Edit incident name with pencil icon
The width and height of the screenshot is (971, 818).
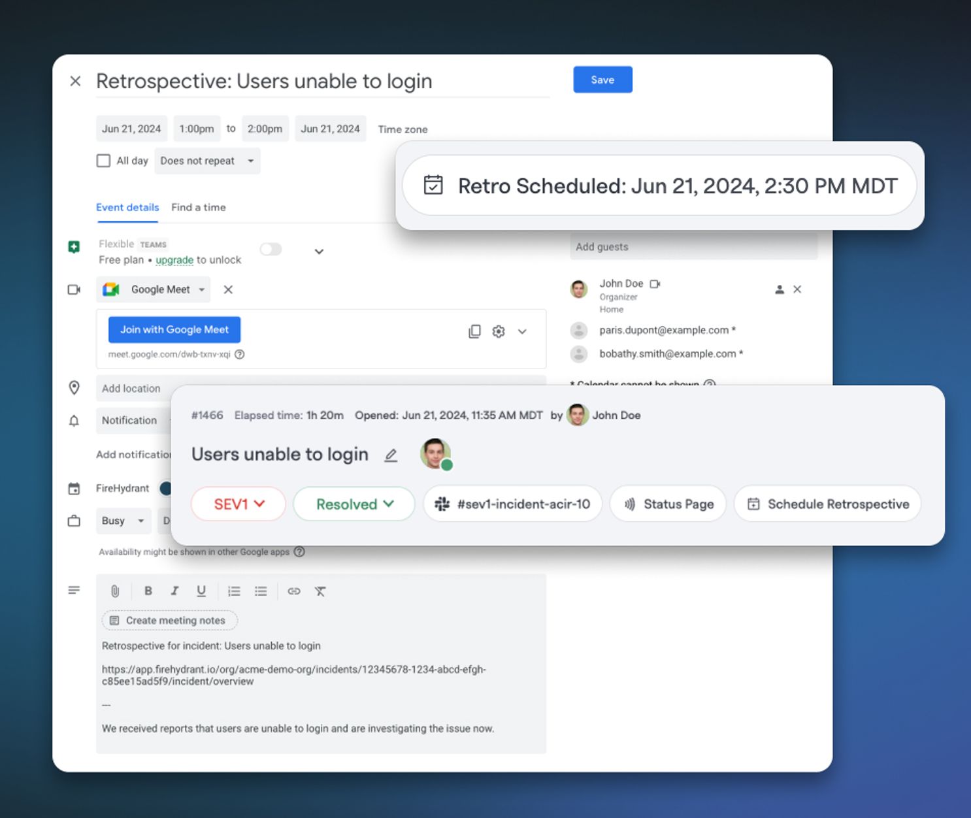tap(391, 455)
